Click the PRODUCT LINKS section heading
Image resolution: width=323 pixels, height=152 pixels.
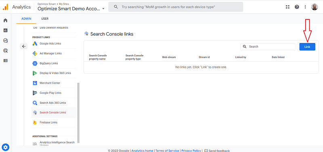point(41,37)
